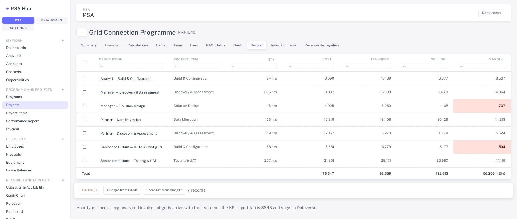This screenshot has width=517, height=219.
Task: Switch to Dark theme
Action: click(491, 13)
